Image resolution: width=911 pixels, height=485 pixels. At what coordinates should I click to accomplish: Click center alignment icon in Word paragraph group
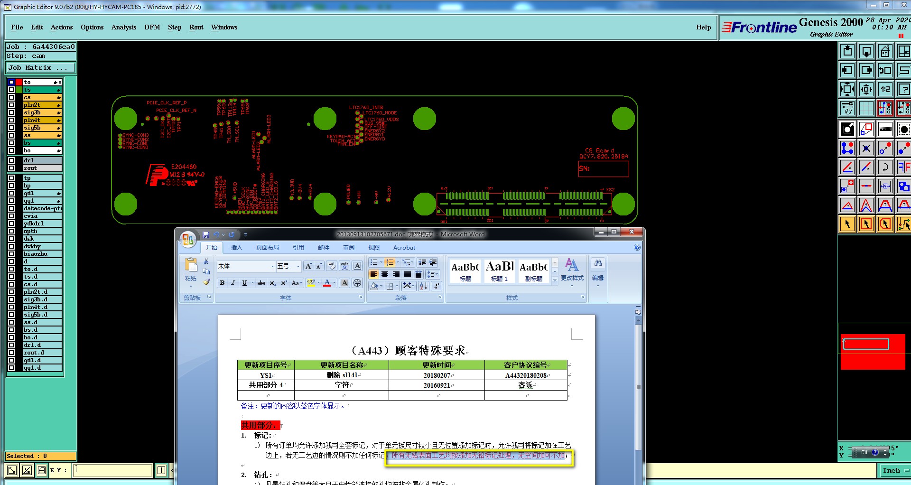(385, 274)
